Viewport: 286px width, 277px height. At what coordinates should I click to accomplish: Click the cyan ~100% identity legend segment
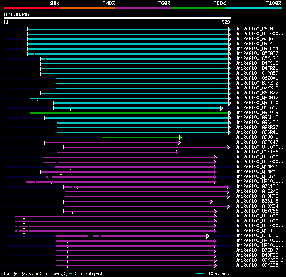pyautogui.click(x=254, y=8)
